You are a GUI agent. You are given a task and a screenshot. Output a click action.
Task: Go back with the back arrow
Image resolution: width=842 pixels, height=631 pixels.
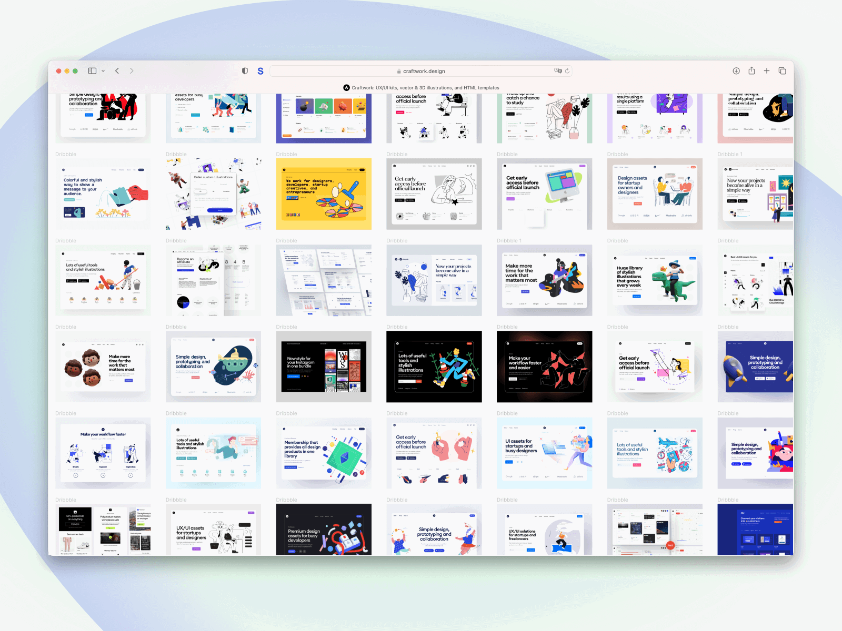pos(117,71)
